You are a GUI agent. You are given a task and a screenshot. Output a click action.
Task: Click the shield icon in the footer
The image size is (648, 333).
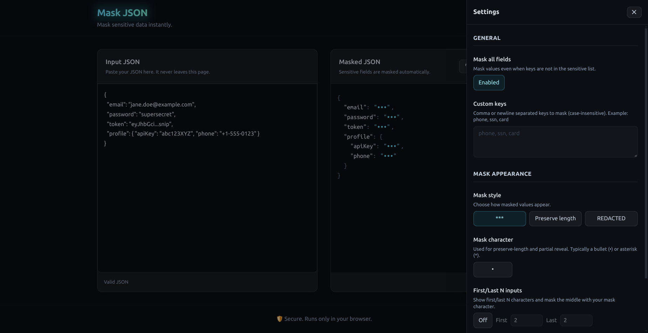click(x=279, y=319)
